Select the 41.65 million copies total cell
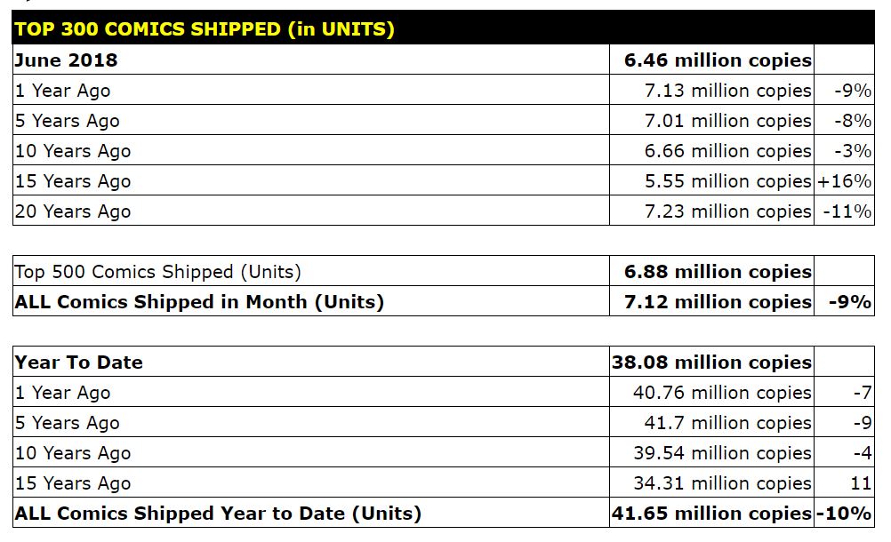The image size is (891, 542). [x=711, y=514]
